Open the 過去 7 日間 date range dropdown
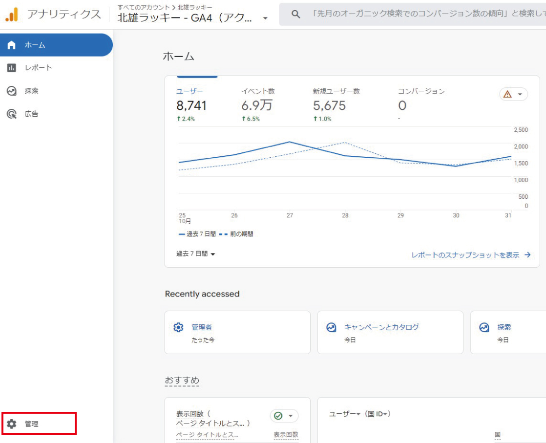The height and width of the screenshot is (443, 546). point(196,254)
